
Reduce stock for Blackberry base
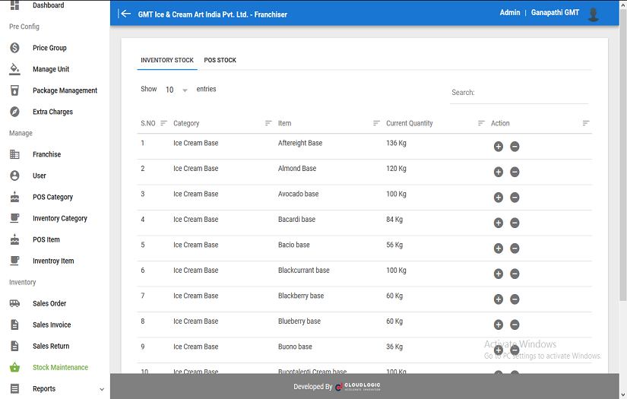[515, 299]
